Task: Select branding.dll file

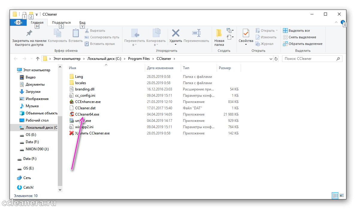Action: (85, 89)
